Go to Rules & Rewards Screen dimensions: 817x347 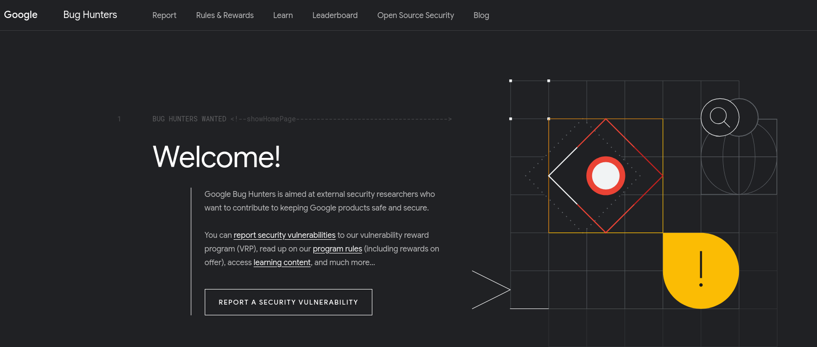[225, 16]
